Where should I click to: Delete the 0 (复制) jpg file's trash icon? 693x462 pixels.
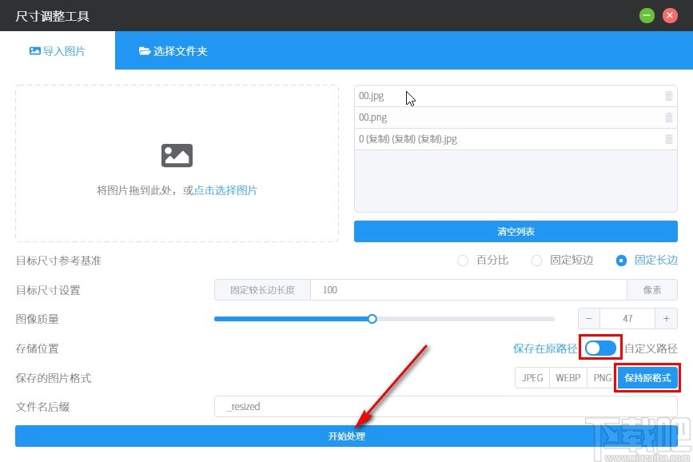[669, 138]
